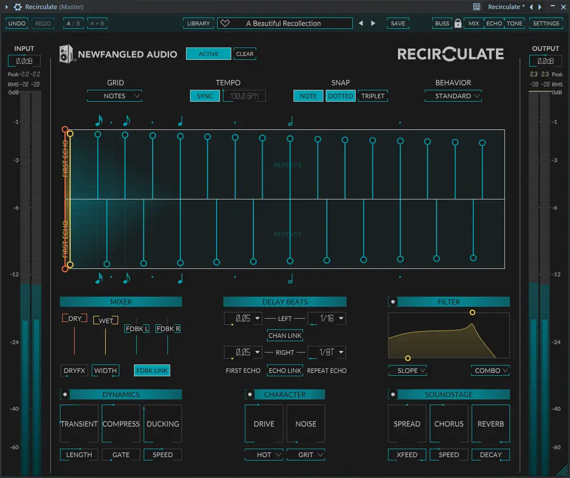This screenshot has width=570, height=478.
Task: Click orange first echo top handle
Action: (65, 129)
